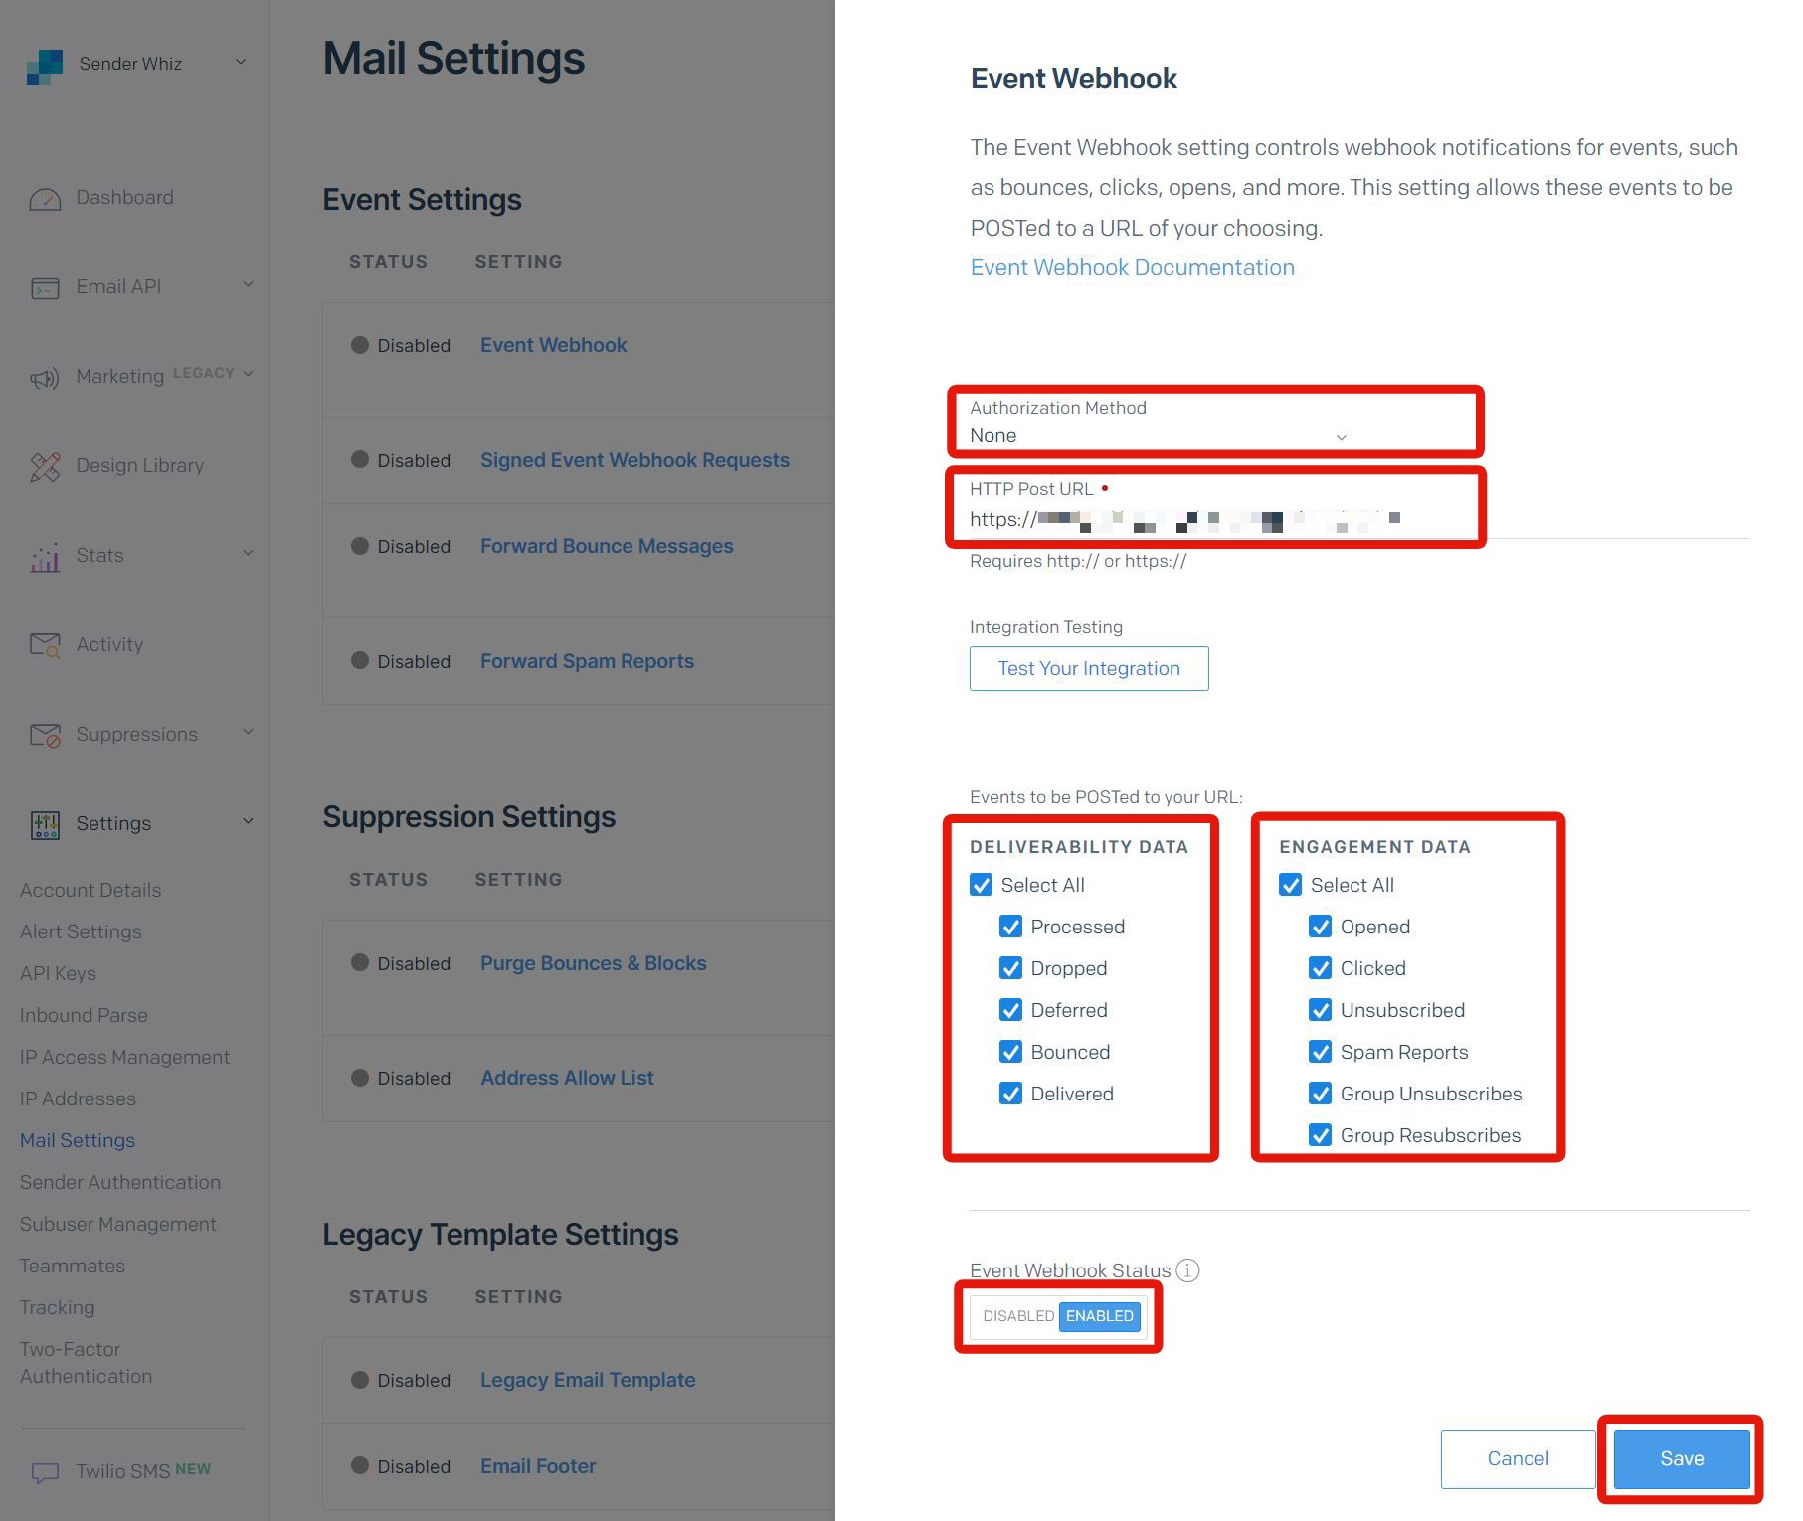Navigate to Two-Factor Authentication settings
The image size is (1803, 1521).
pyautogui.click(x=87, y=1362)
